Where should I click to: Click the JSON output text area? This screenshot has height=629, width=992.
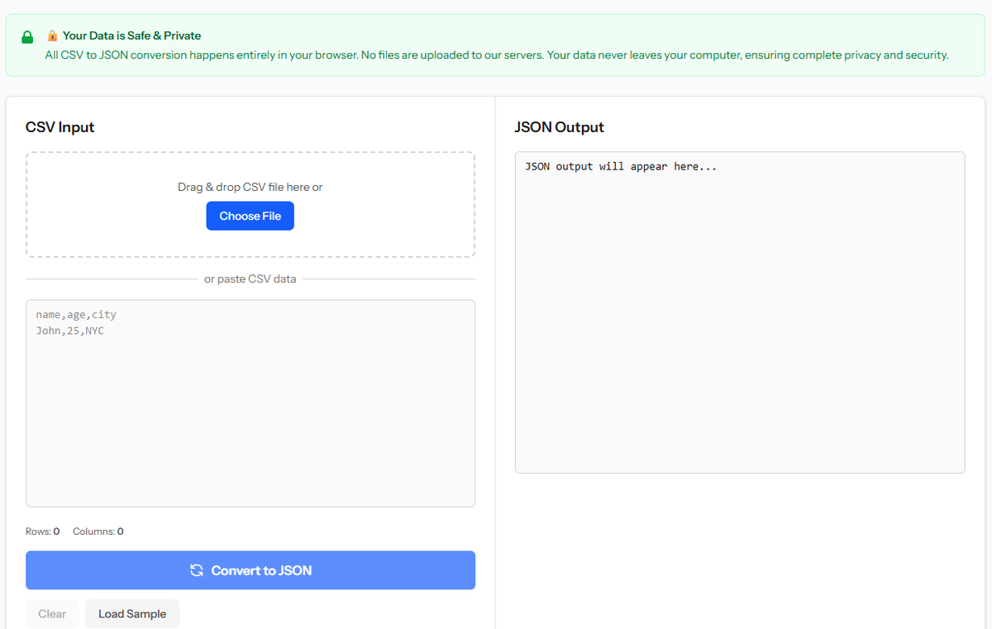point(740,312)
